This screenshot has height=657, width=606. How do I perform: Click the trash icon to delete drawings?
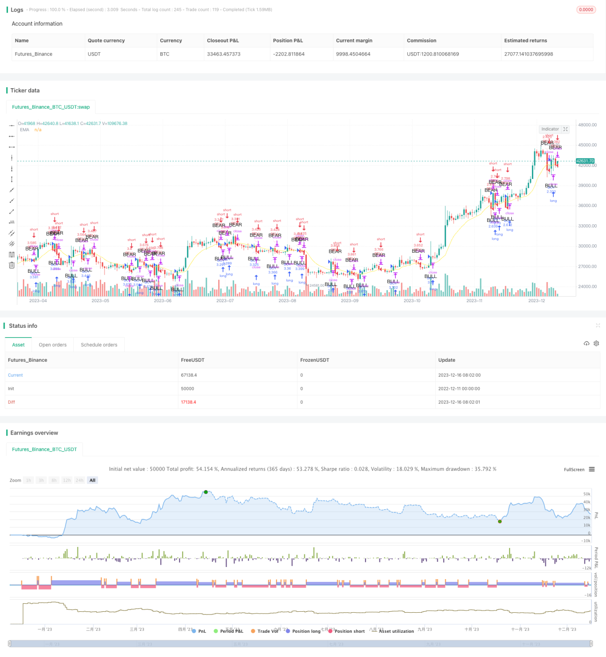pyautogui.click(x=12, y=265)
